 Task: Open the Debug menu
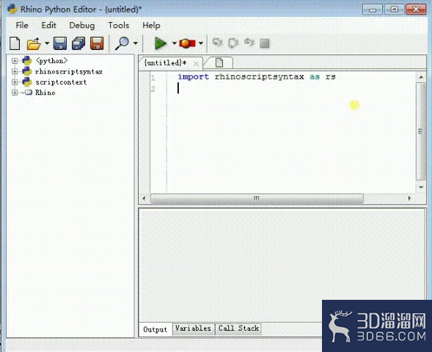82,25
